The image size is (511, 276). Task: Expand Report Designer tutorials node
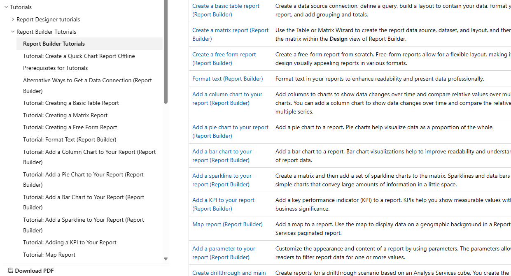[x=13, y=19]
